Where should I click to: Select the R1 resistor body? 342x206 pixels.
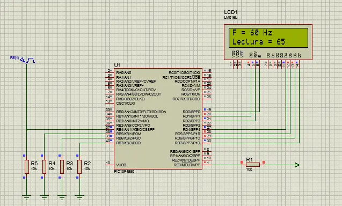pos(253,165)
